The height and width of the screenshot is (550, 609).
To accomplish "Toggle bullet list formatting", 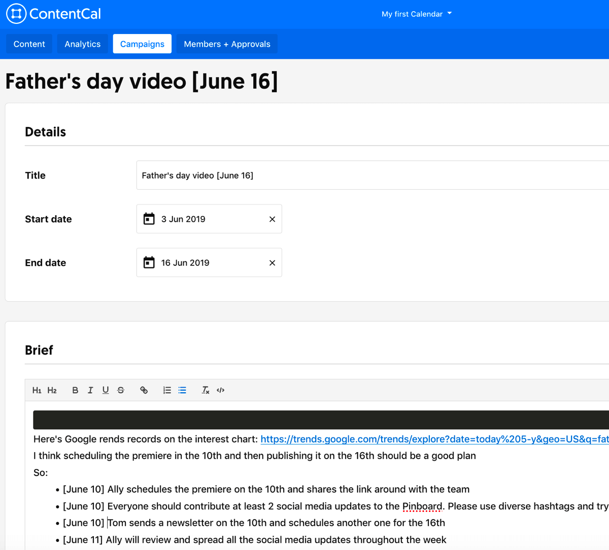I will [182, 390].
